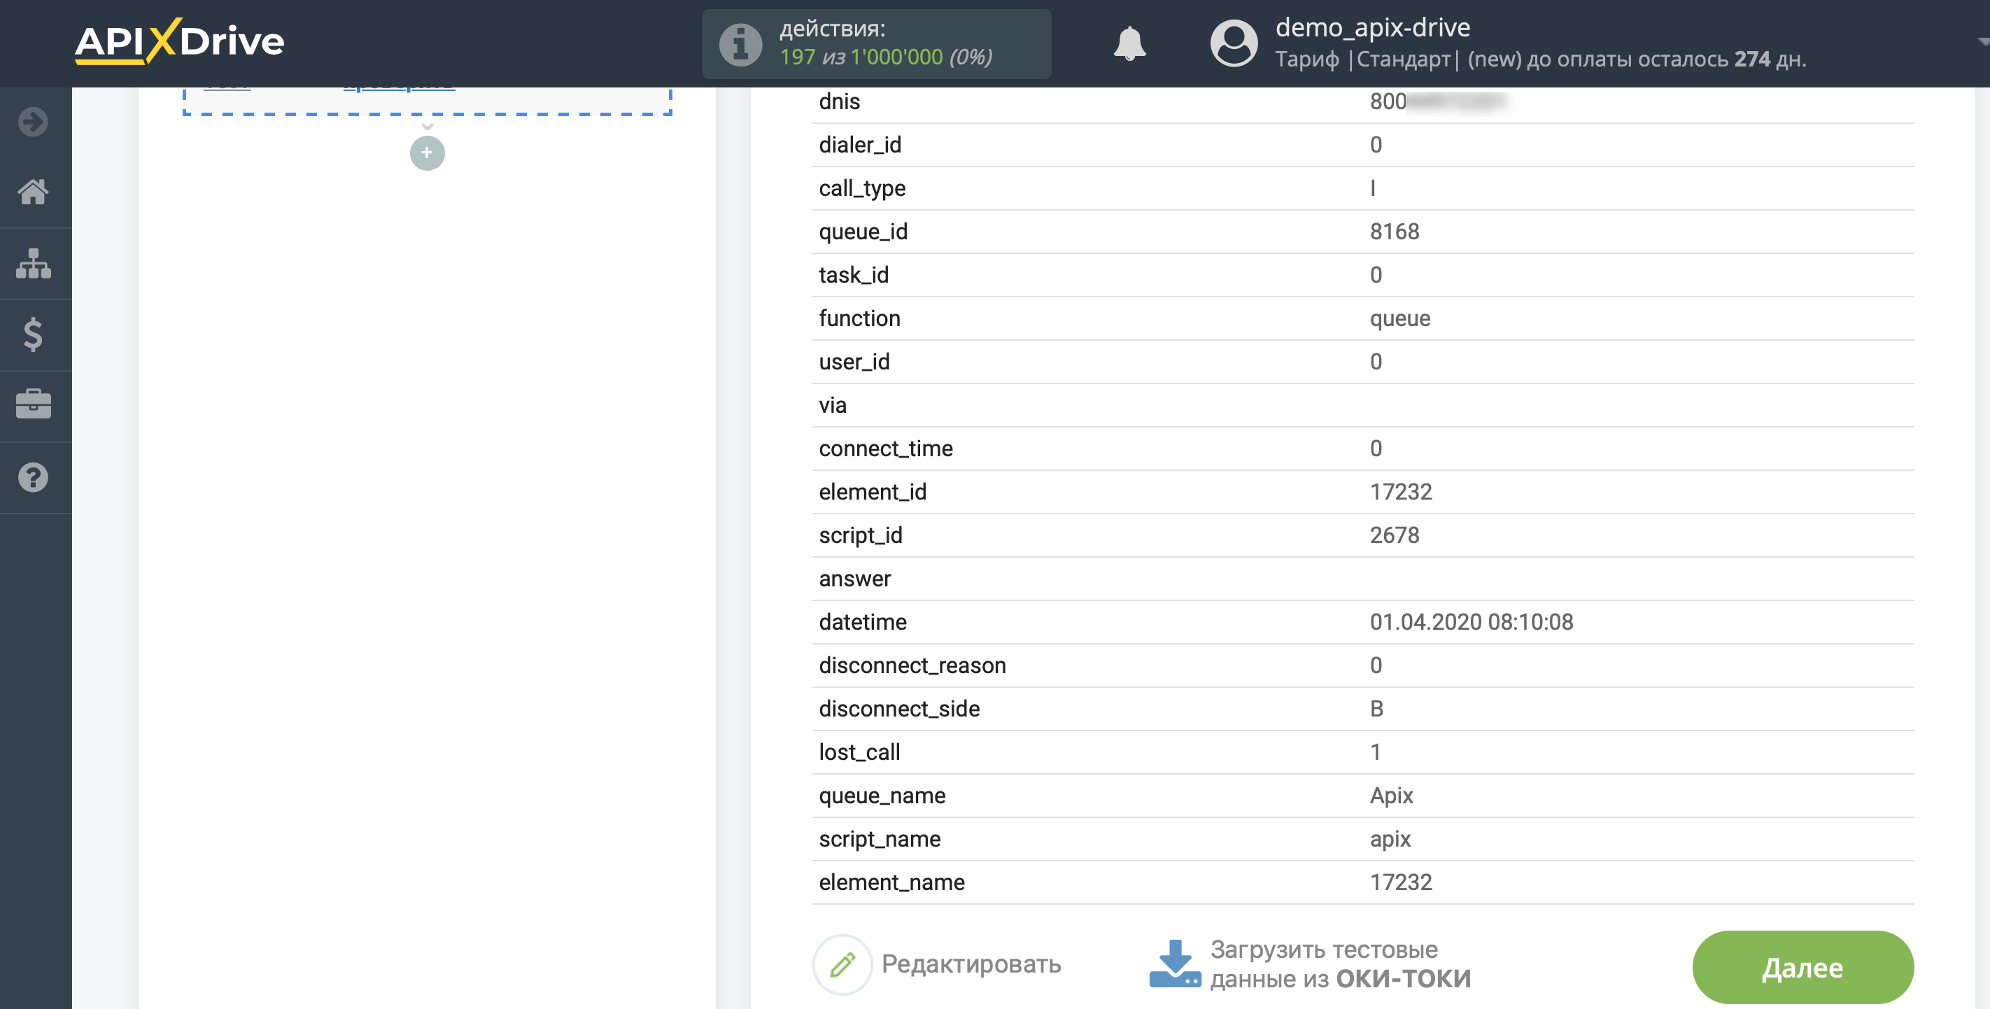Select the connect_time field label
The image size is (1990, 1009).
886,449
